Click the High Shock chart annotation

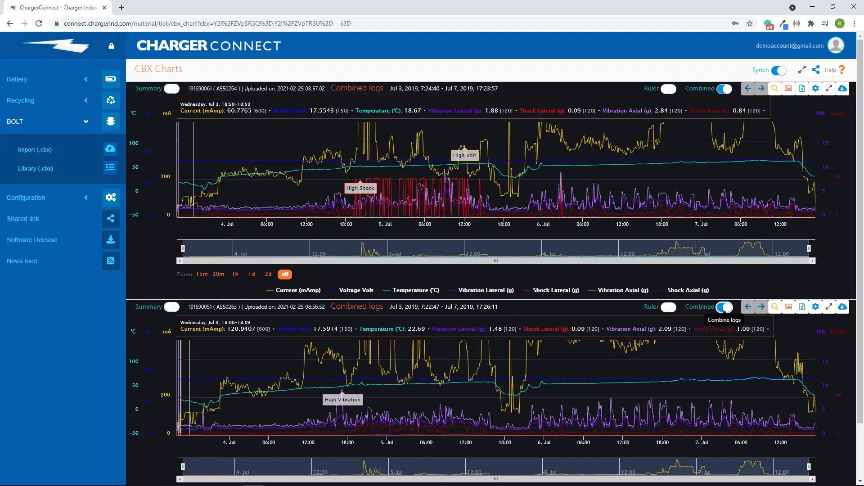coord(360,188)
